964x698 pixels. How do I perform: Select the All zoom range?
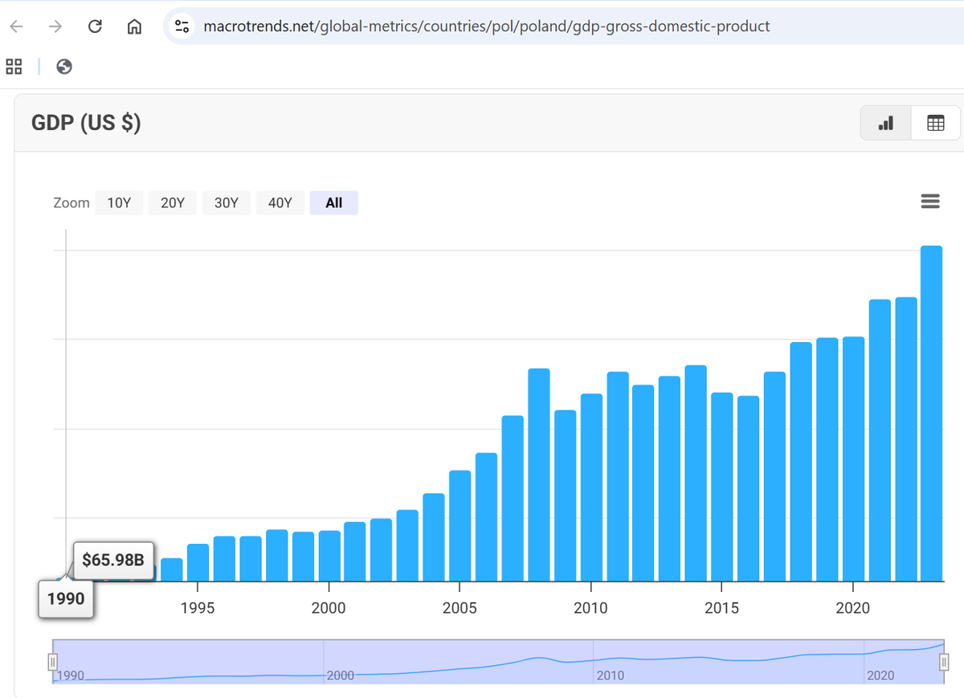pos(334,203)
